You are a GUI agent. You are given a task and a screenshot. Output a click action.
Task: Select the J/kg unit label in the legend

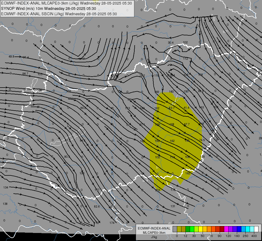(154, 237)
